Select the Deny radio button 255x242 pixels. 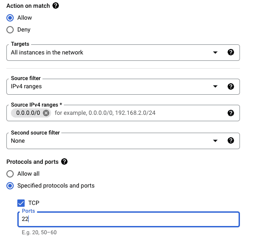10,30
